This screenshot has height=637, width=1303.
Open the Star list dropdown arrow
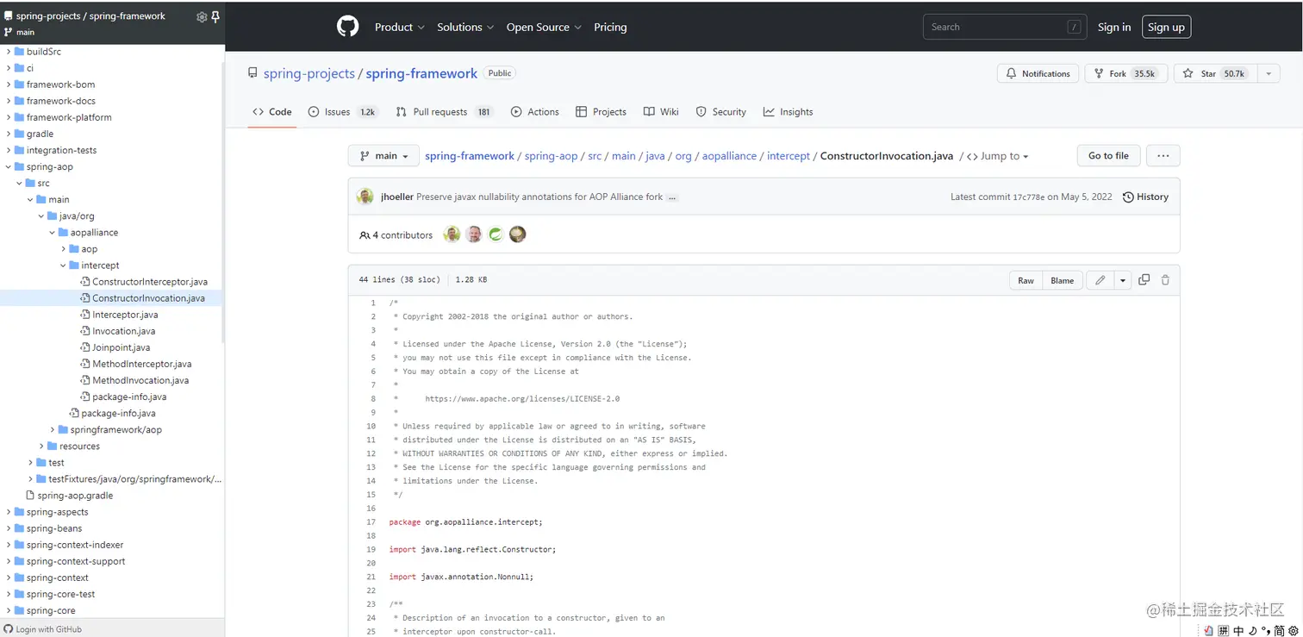pos(1269,74)
